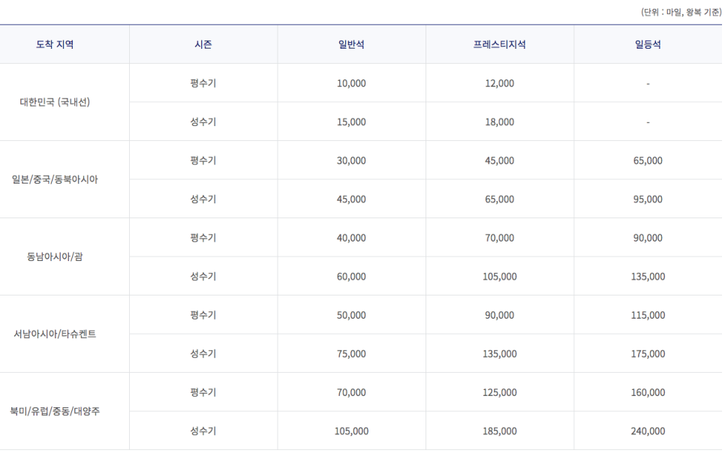Select the 성수기 cell in the domestic section
Viewport: 725px width, 456px height.
click(x=203, y=121)
